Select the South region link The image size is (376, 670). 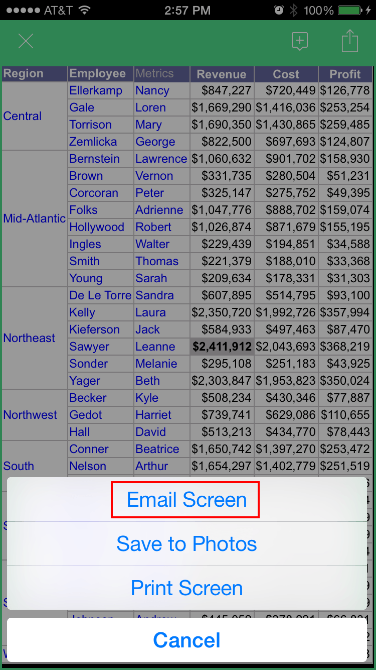click(x=19, y=466)
